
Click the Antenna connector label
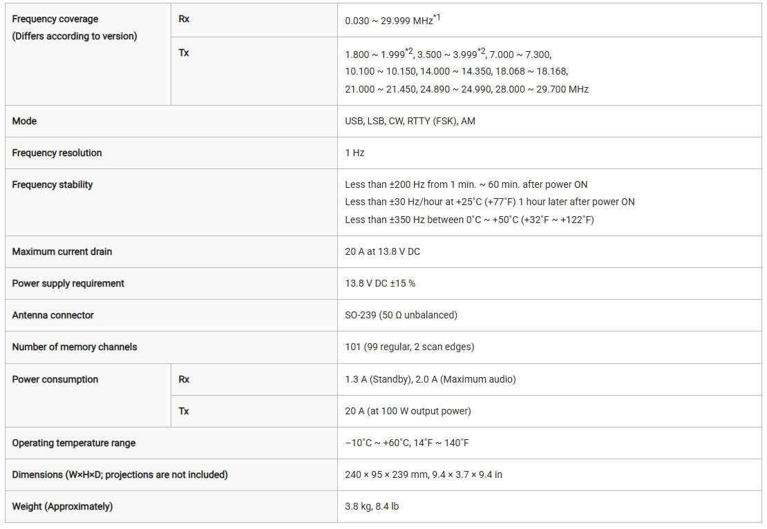coord(53,315)
